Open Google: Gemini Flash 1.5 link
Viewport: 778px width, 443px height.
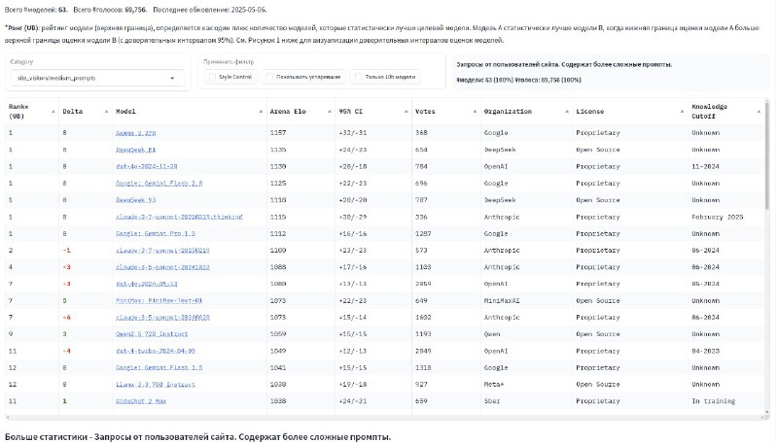click(159, 367)
